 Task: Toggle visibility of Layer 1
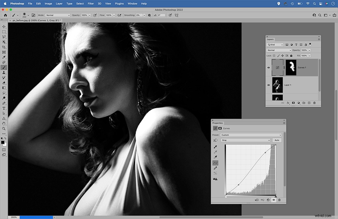tap(268, 85)
